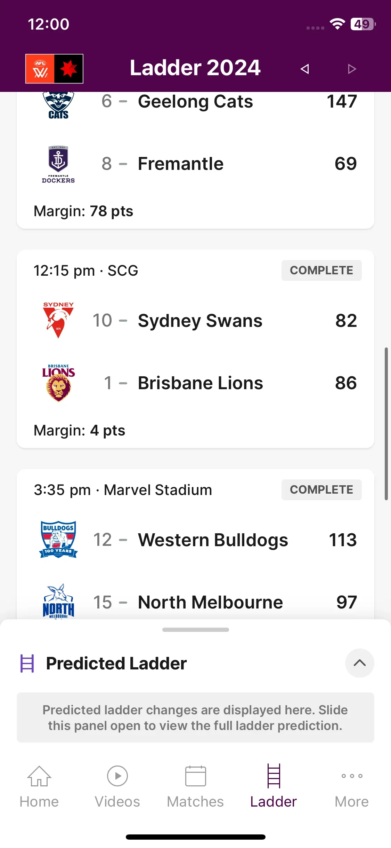Image resolution: width=391 pixels, height=848 pixels.
Task: Tap the AFLW logo in header
Action: click(x=54, y=69)
